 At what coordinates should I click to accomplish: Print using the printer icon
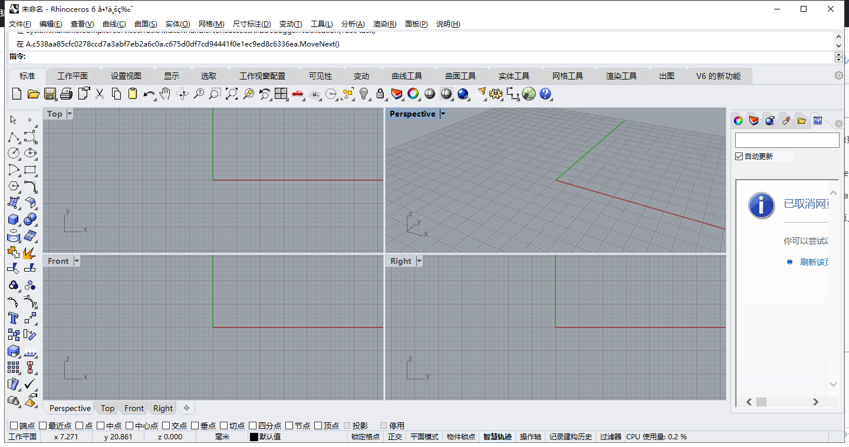click(x=67, y=94)
